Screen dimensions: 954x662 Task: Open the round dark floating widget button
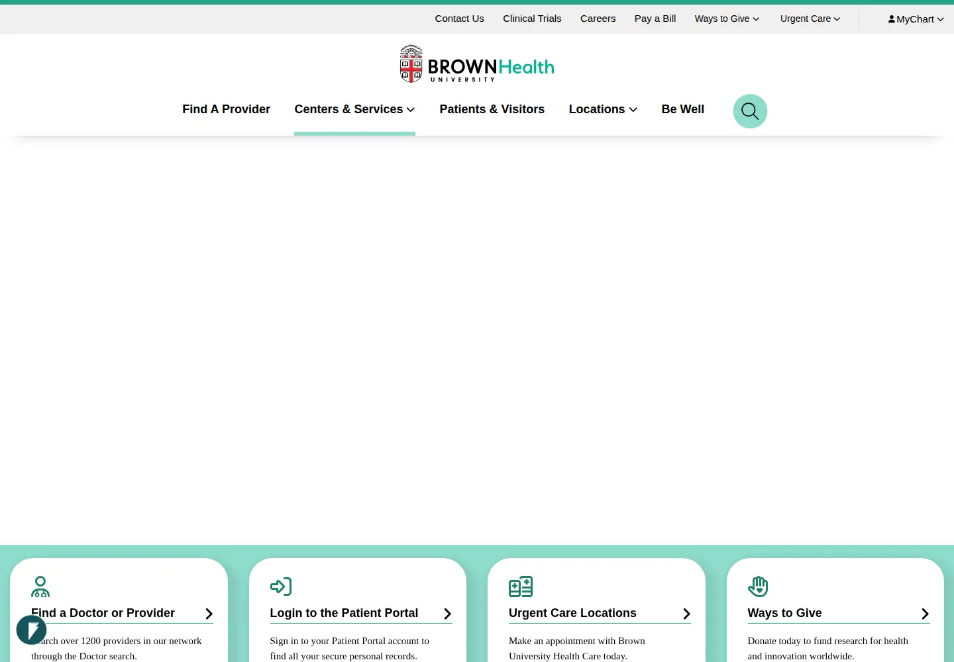click(32, 630)
